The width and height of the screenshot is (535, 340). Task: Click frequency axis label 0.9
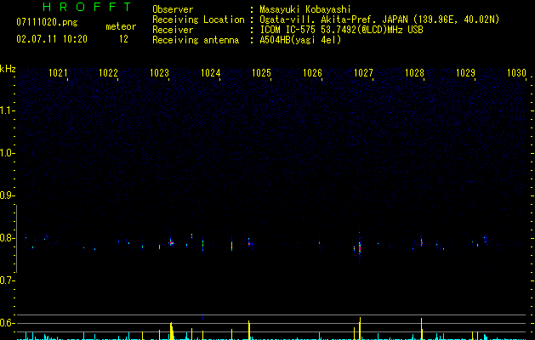[x=7, y=195]
